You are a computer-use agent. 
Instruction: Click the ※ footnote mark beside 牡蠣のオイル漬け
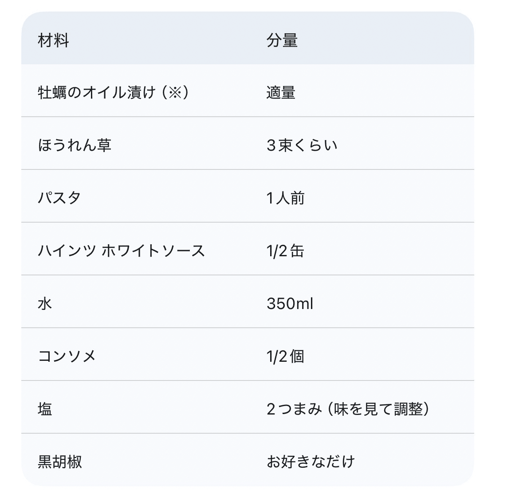(x=175, y=92)
